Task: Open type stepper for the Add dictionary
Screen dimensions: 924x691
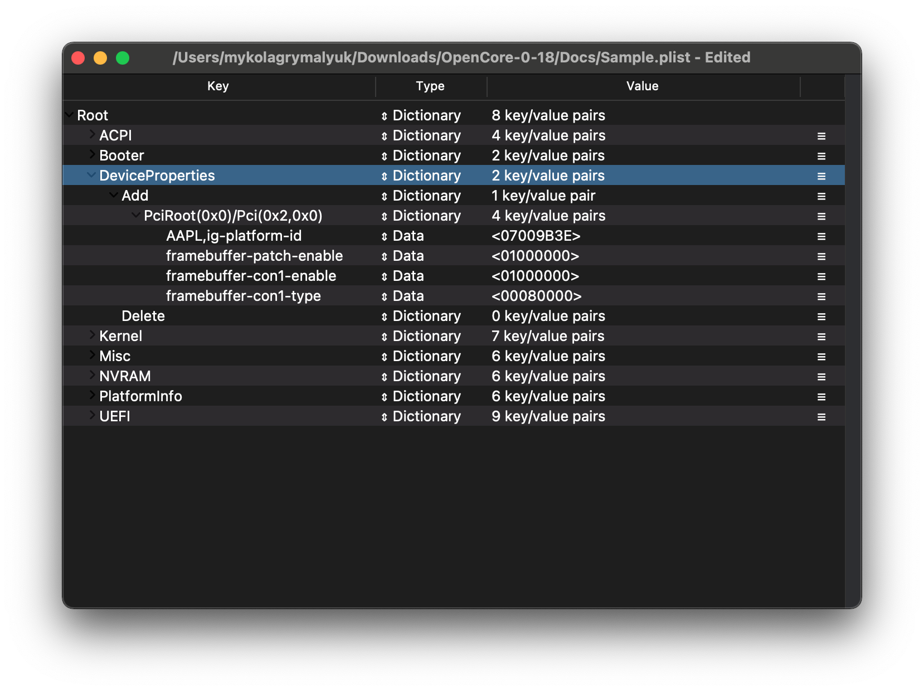Action: (384, 196)
